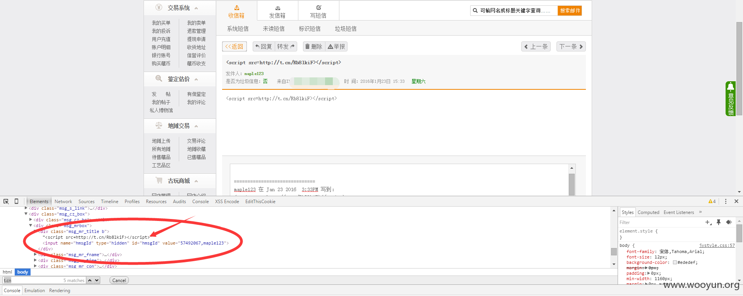Click the 返回 back button
The width and height of the screenshot is (743, 296).
coord(235,46)
